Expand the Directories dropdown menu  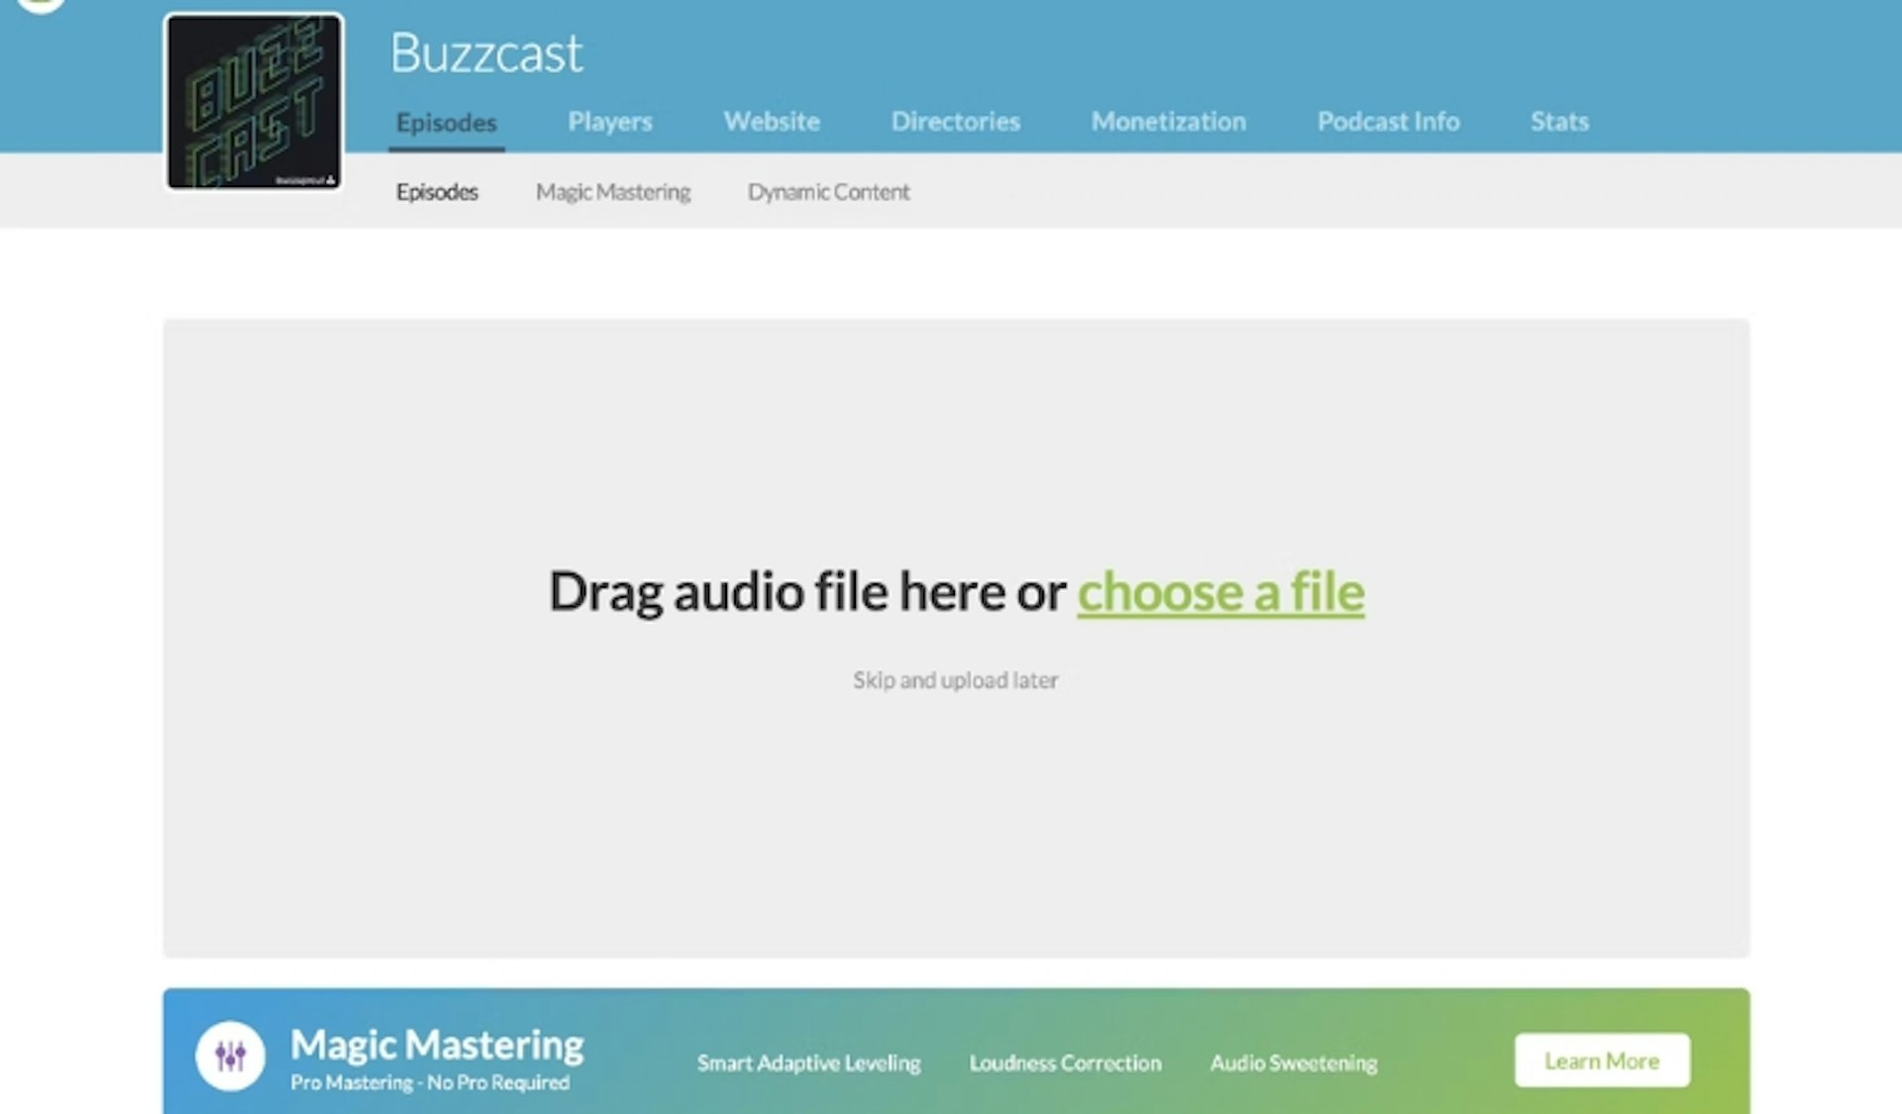955,121
